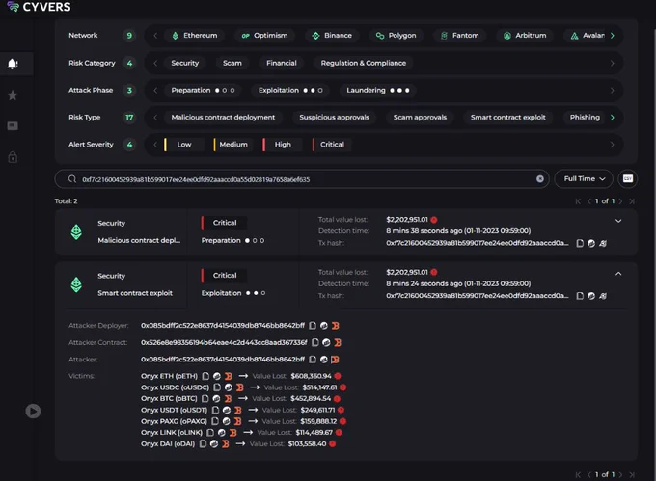
Task: Select Phishing risk type
Action: 585,118
